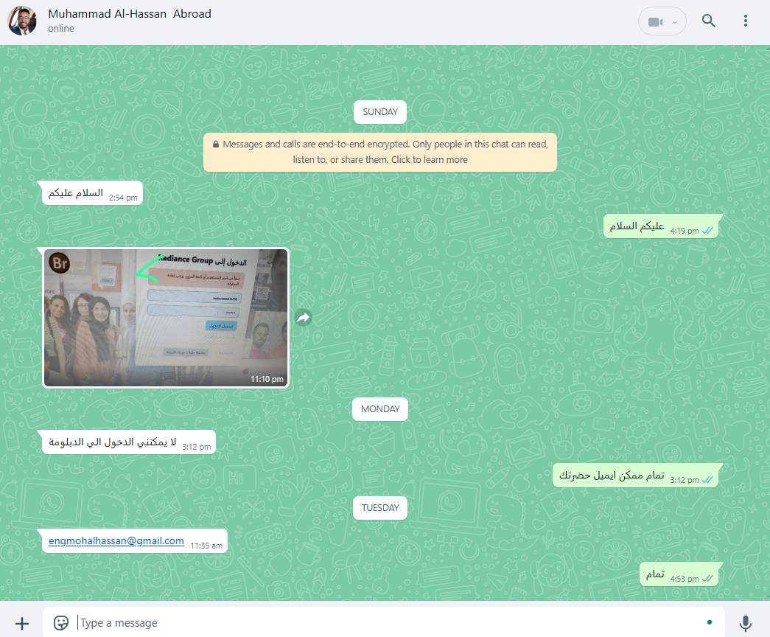
Task: Click the delivery ticks at 4:53 pm
Action: [x=707, y=579]
